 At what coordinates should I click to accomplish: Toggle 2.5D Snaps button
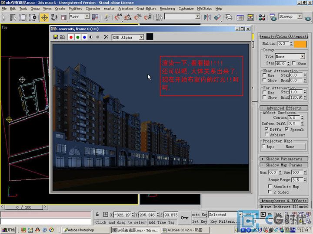[118, 17]
